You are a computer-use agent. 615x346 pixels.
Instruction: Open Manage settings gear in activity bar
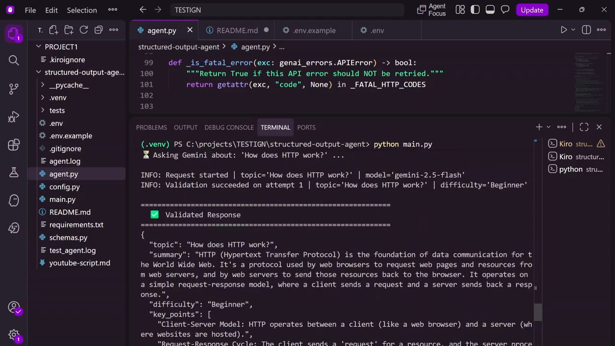coord(13,335)
